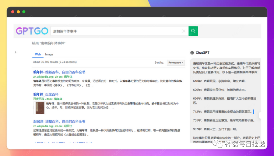Image resolution: width=274 pixels, height=156 pixels.
Task: Click the 712年 entry in the ChatGPT answer
Action: 223,112
